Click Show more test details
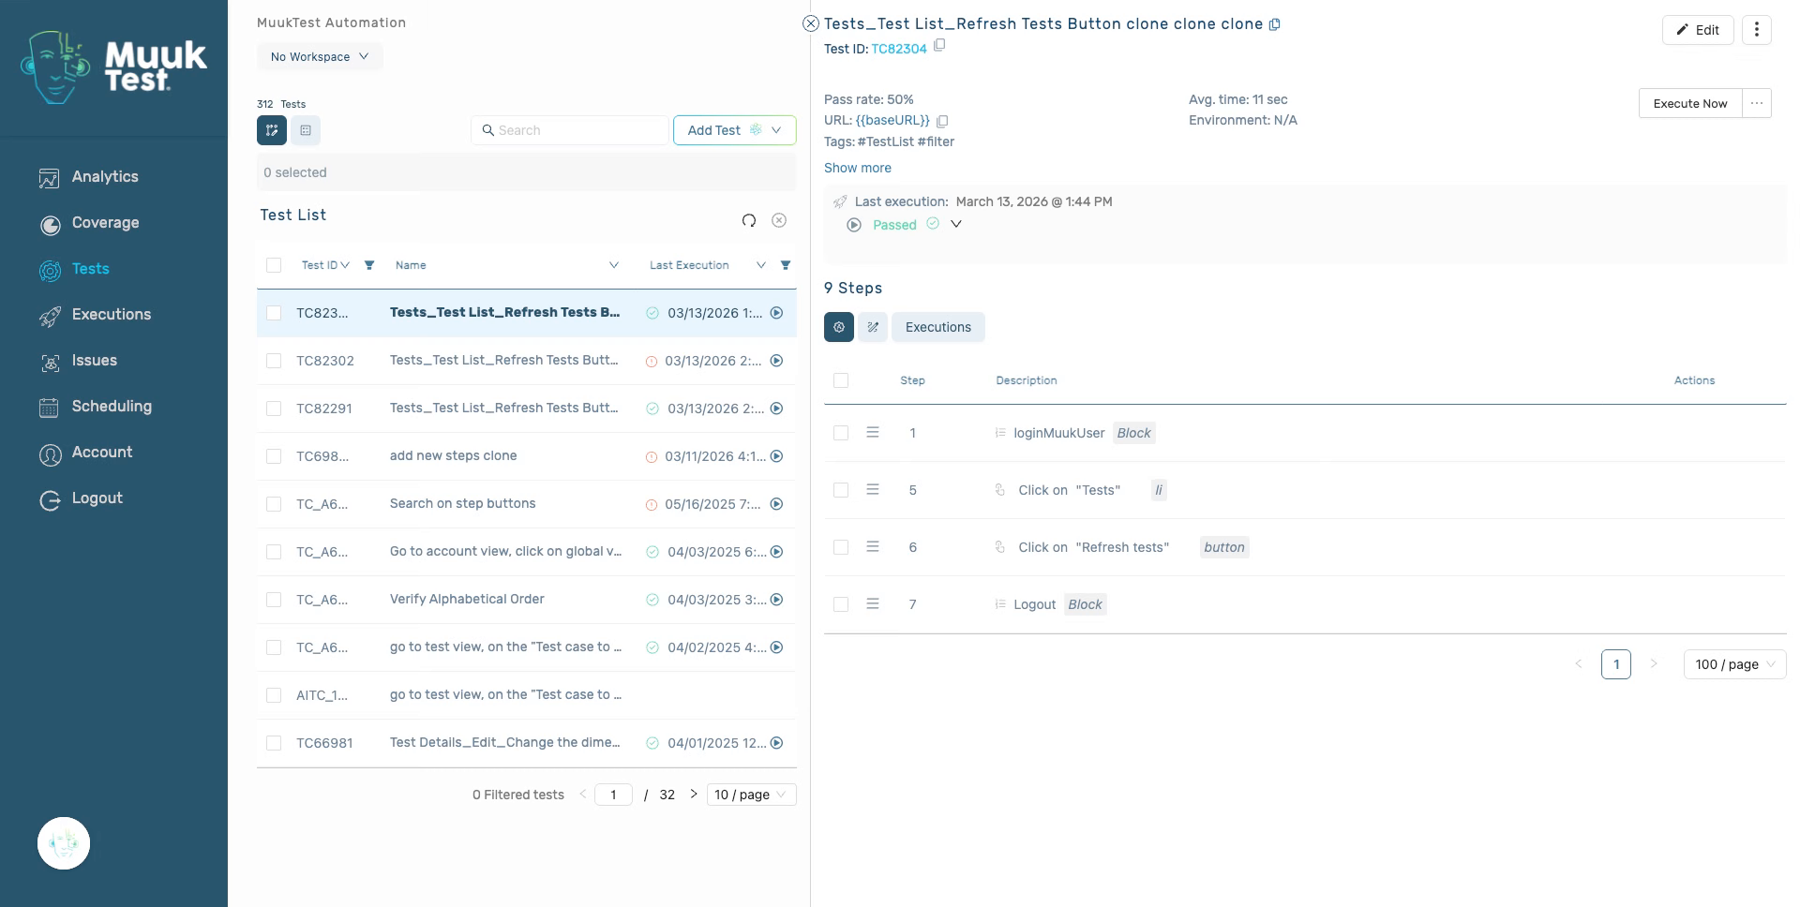The height and width of the screenshot is (907, 1800). click(858, 168)
